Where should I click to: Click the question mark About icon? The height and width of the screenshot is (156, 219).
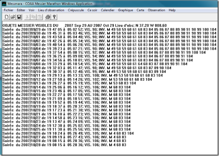[54, 17]
